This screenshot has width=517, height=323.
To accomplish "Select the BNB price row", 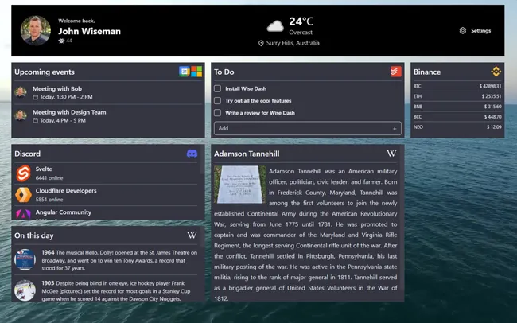I will [457, 107].
